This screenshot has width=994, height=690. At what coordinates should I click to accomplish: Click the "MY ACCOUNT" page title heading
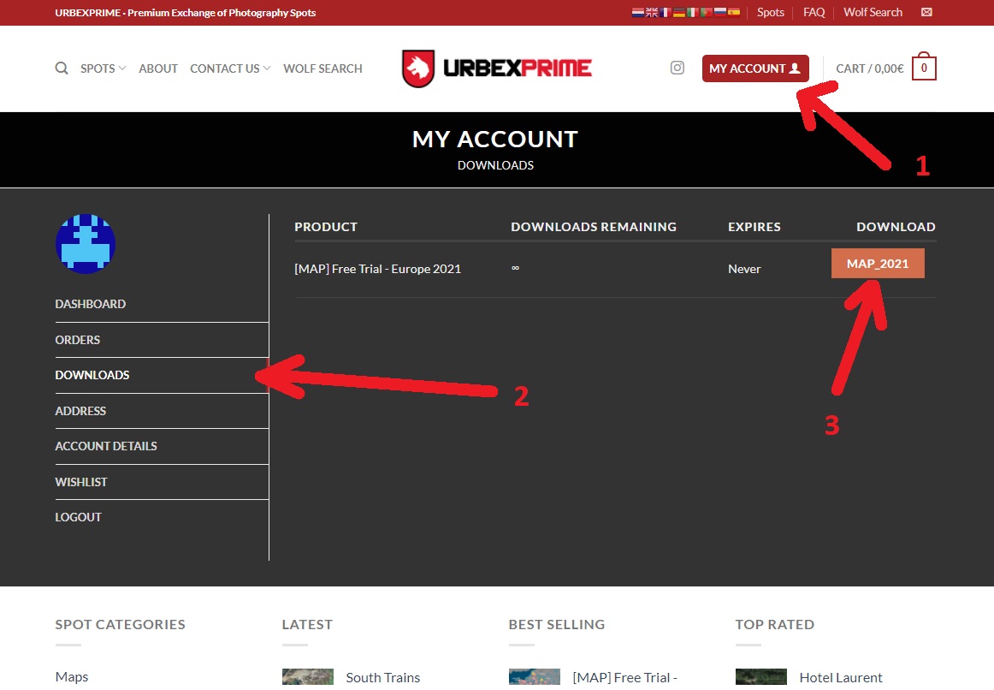(495, 139)
